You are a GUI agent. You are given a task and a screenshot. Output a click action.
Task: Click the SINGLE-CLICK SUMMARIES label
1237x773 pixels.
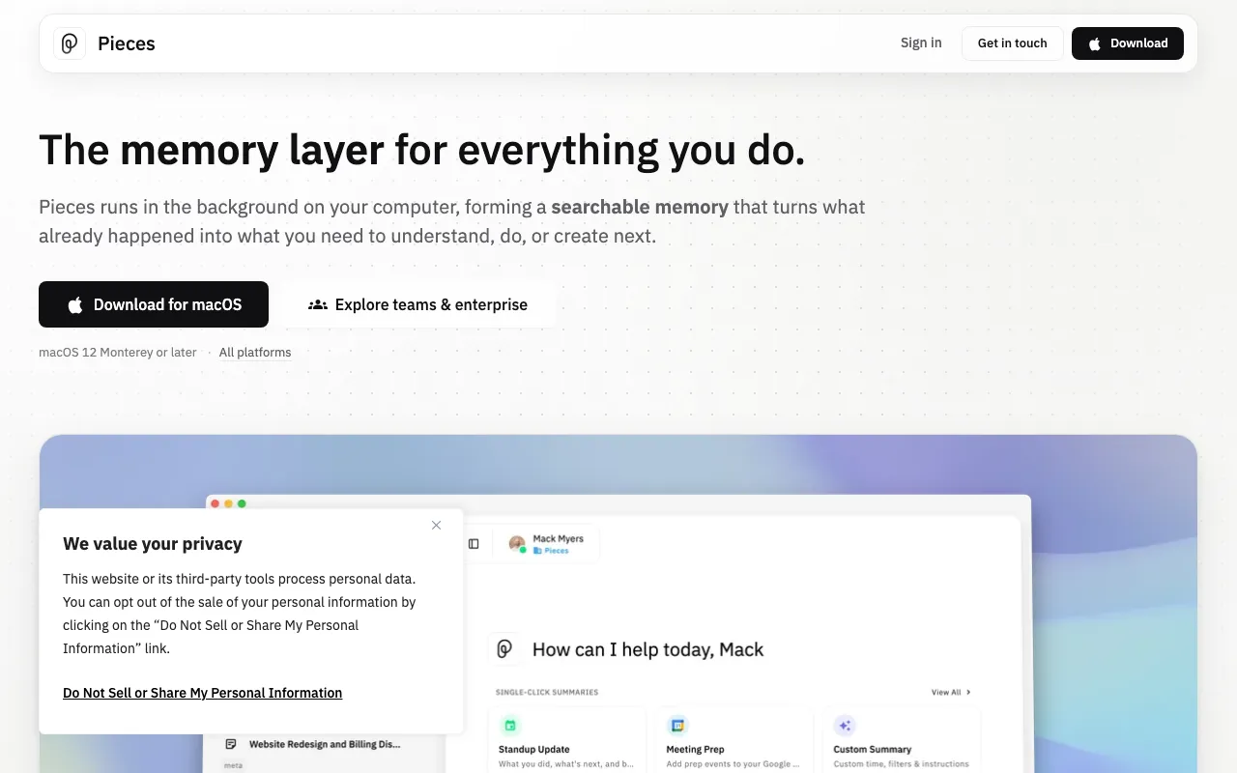tap(547, 692)
